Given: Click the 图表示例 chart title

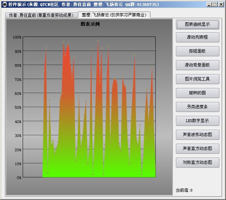Looking at the screenshot, I should tap(90, 24).
